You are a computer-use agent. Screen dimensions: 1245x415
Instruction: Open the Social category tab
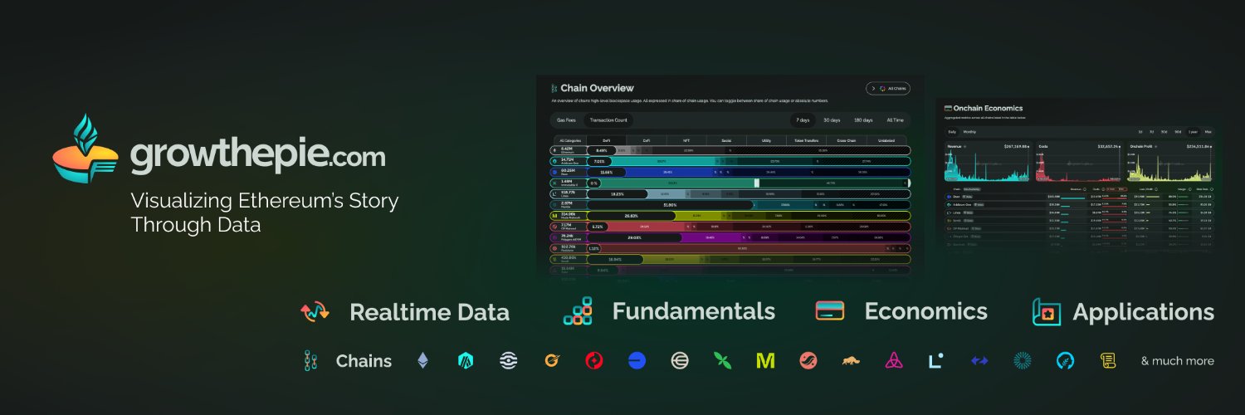coord(726,140)
